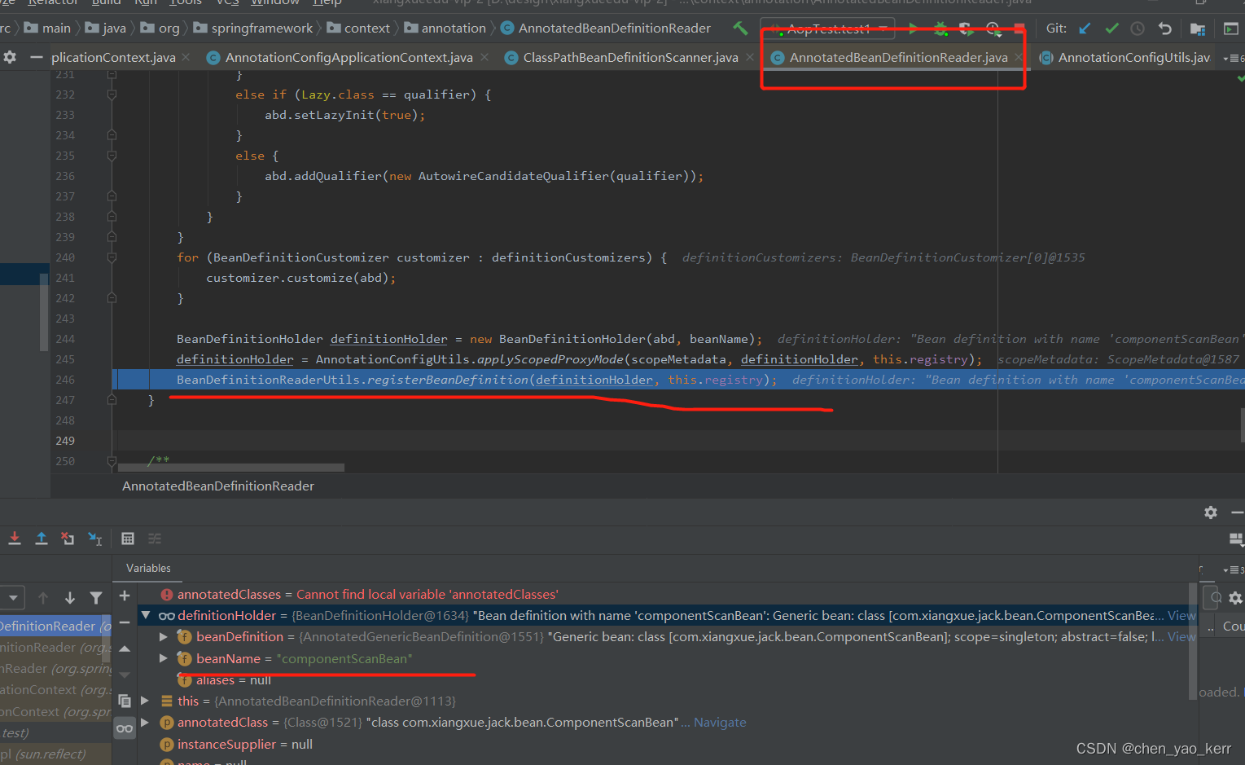This screenshot has height=765, width=1245.
Task: Click the Git commit checkmark icon
Action: [1111, 29]
